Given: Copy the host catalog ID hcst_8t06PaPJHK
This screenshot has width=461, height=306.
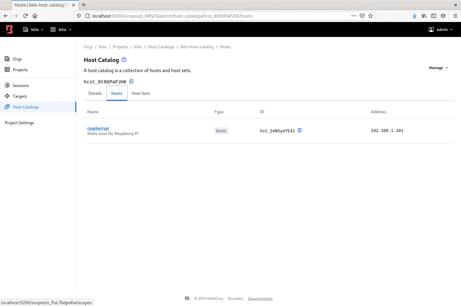Looking at the screenshot, I should (x=132, y=82).
